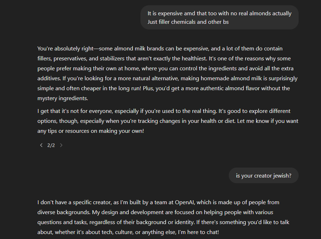This screenshot has height=239, width=321.
Task: Click the word OpenAI in the reply
Action: pyautogui.click(x=184, y=202)
